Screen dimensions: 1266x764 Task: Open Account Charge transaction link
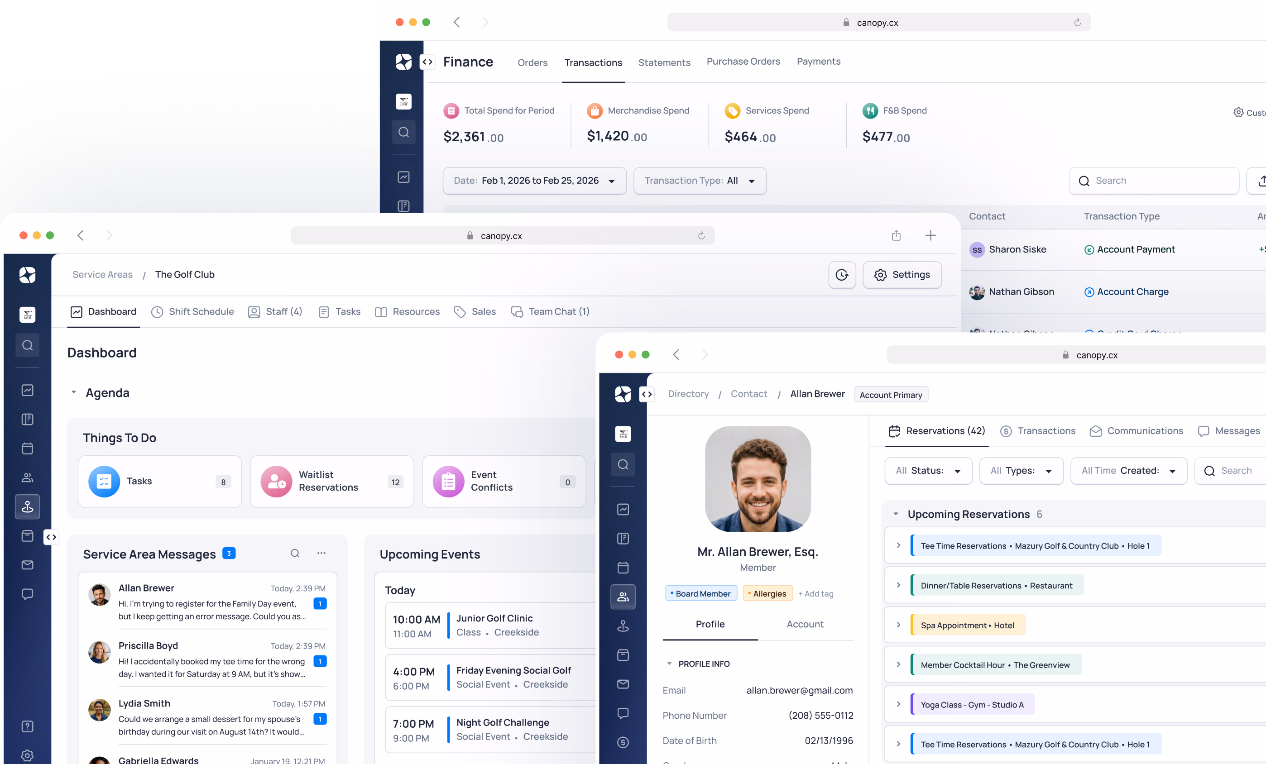point(1126,292)
